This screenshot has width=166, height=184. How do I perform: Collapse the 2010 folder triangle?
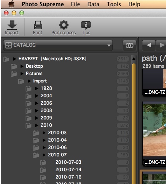pos(37,125)
